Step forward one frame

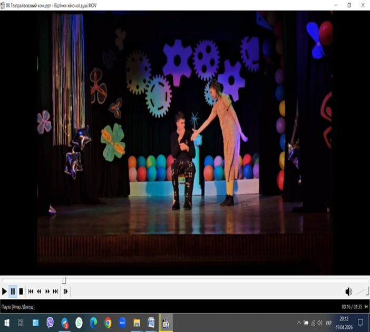[x=65, y=291]
